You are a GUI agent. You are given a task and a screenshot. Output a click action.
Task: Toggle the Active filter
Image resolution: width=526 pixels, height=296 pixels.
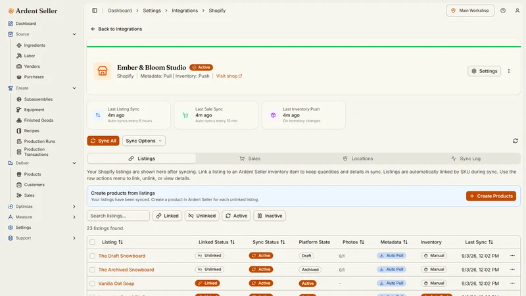pos(237,216)
